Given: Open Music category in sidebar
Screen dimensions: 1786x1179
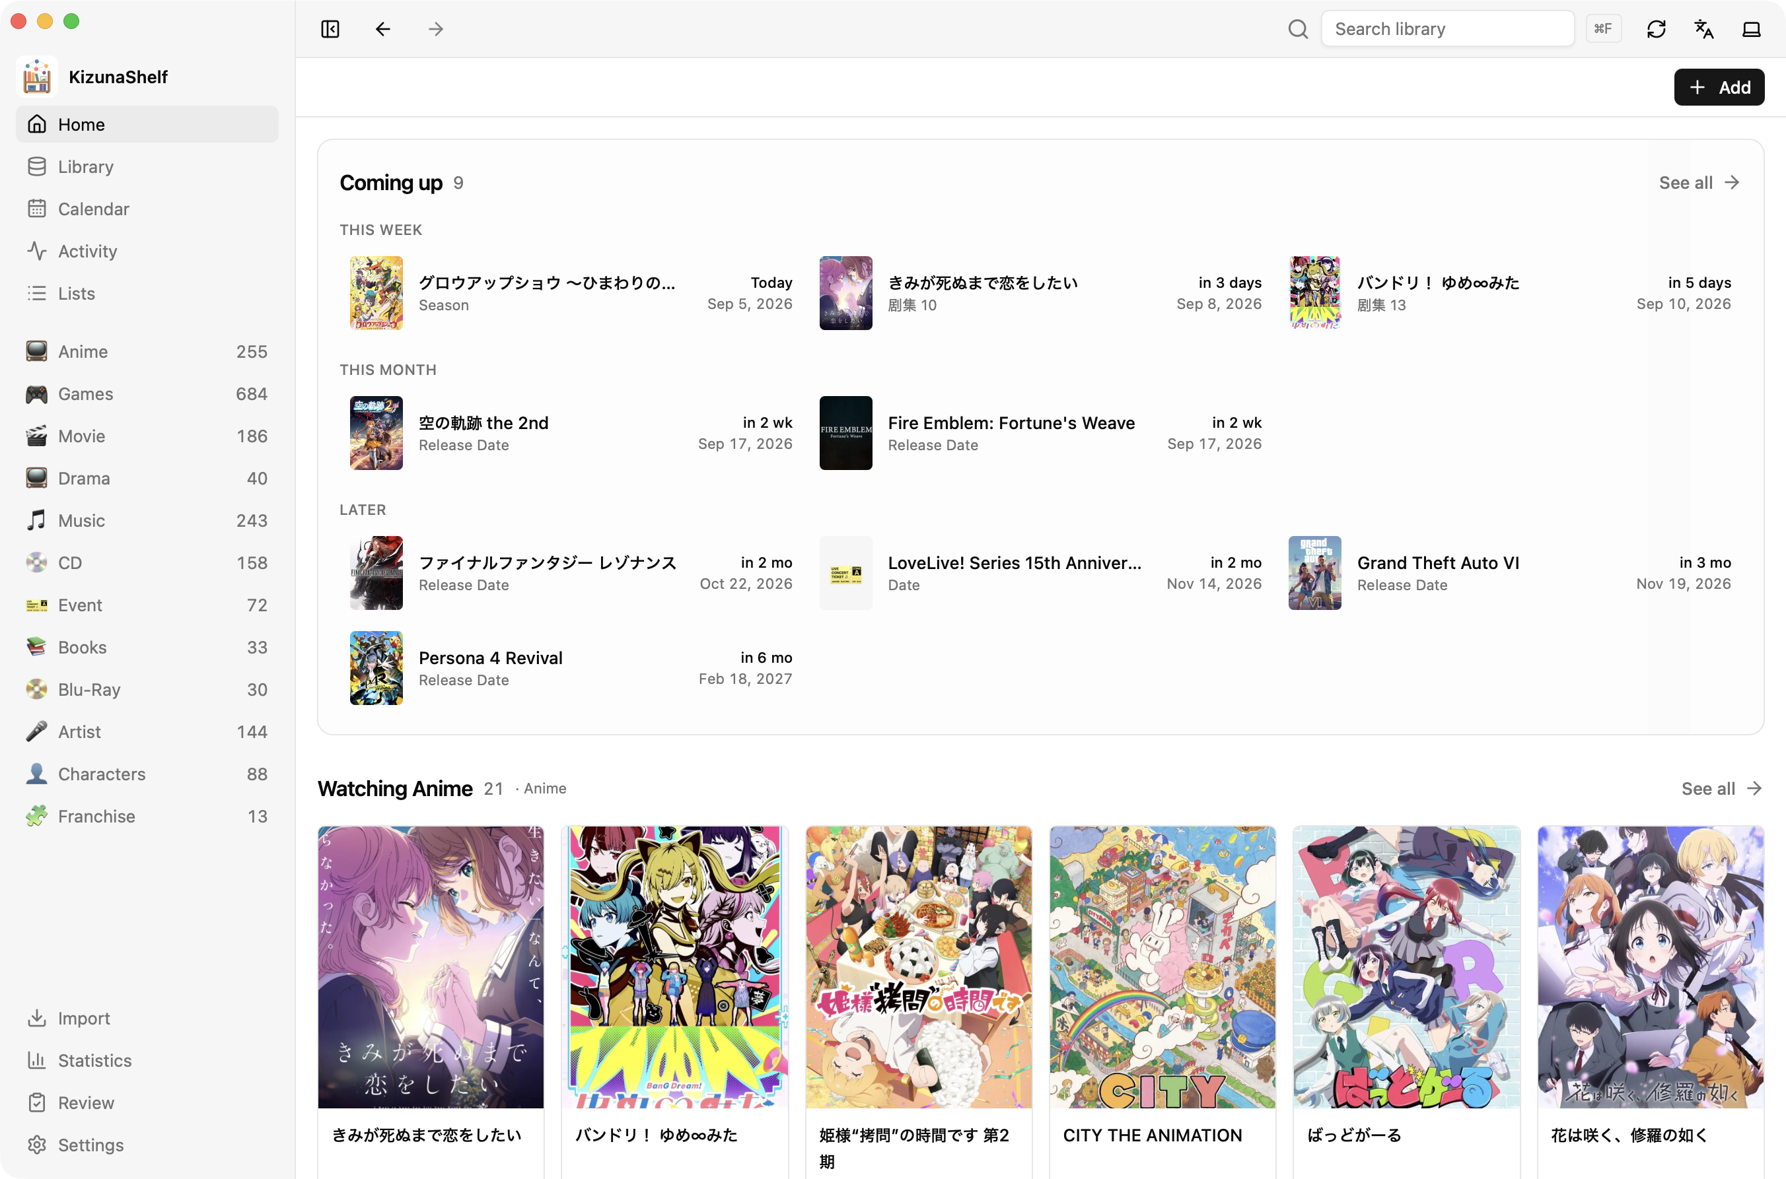Looking at the screenshot, I should click(147, 520).
